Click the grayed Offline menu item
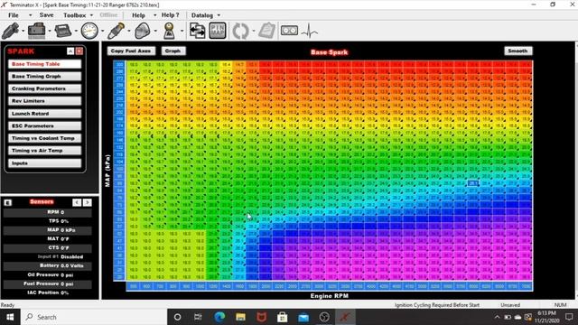Viewport: 578px width, 325px height. tap(108, 15)
